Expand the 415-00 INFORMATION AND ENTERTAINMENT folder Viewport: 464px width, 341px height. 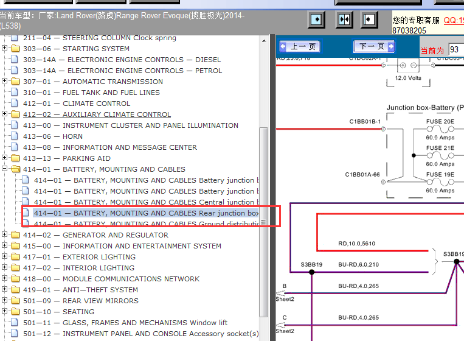point(4,245)
